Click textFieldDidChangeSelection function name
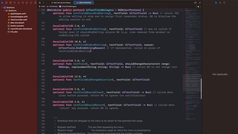Viewport: 238px width, 134px height. coord(93,80)
